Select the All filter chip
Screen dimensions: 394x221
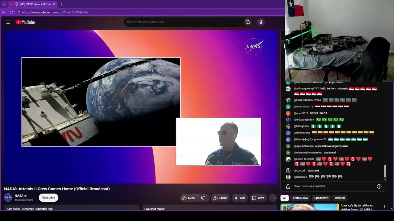[285, 198]
